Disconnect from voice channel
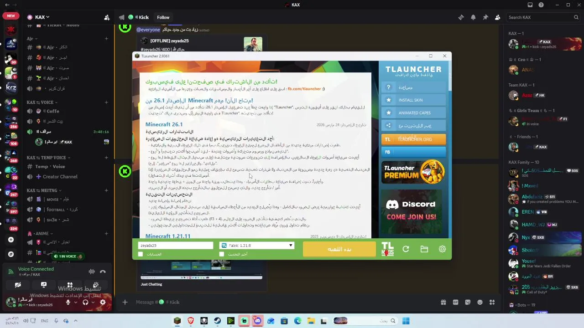This screenshot has width=584, height=328. 103,272
